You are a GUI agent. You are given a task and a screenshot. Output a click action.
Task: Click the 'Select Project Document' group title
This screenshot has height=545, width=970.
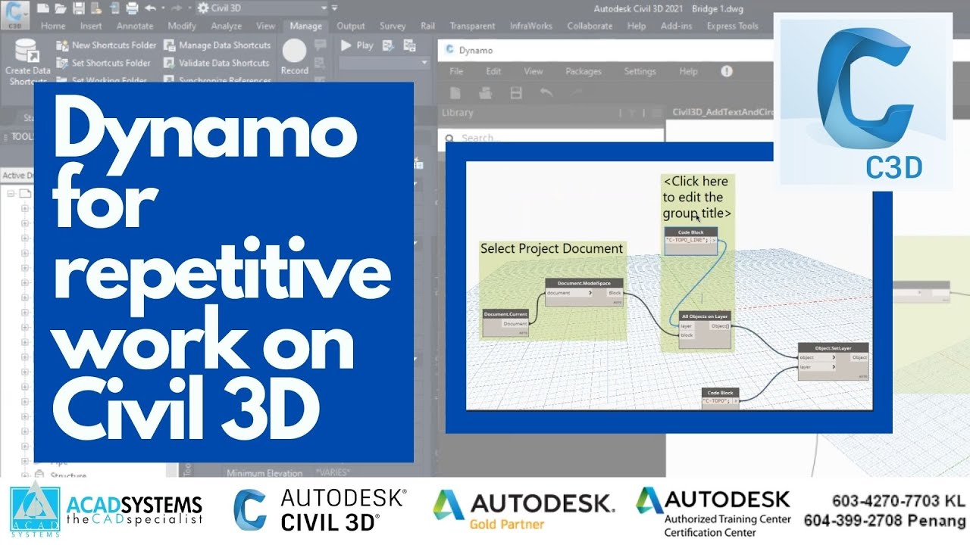(552, 248)
